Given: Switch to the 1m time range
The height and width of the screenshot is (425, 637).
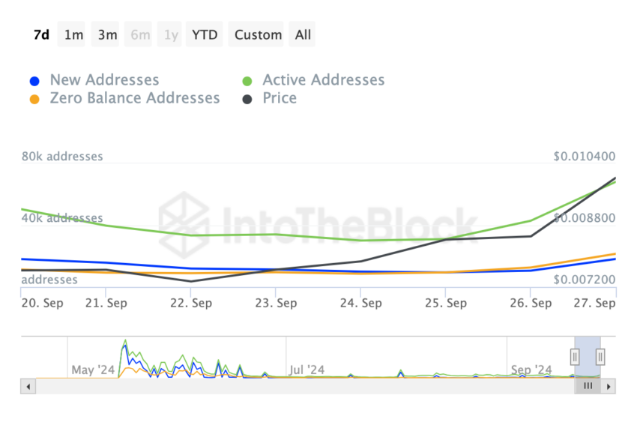Looking at the screenshot, I should click(x=73, y=34).
